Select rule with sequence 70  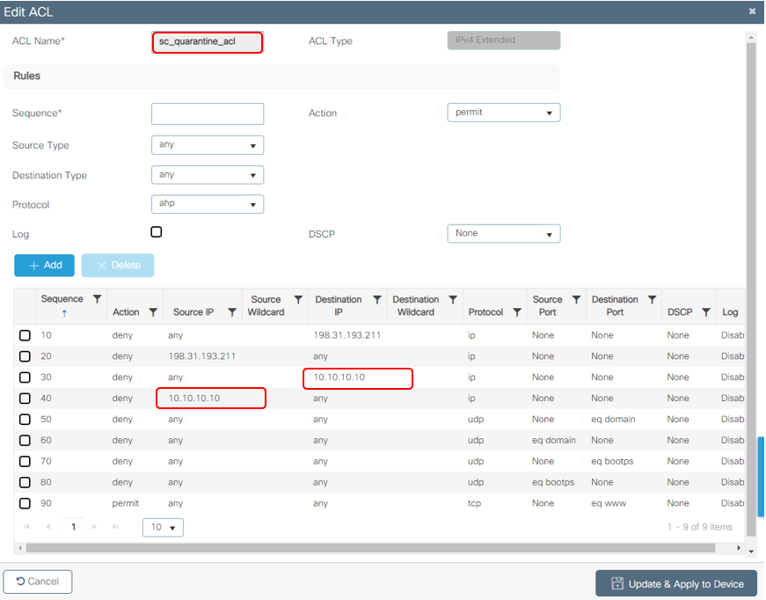click(25, 462)
